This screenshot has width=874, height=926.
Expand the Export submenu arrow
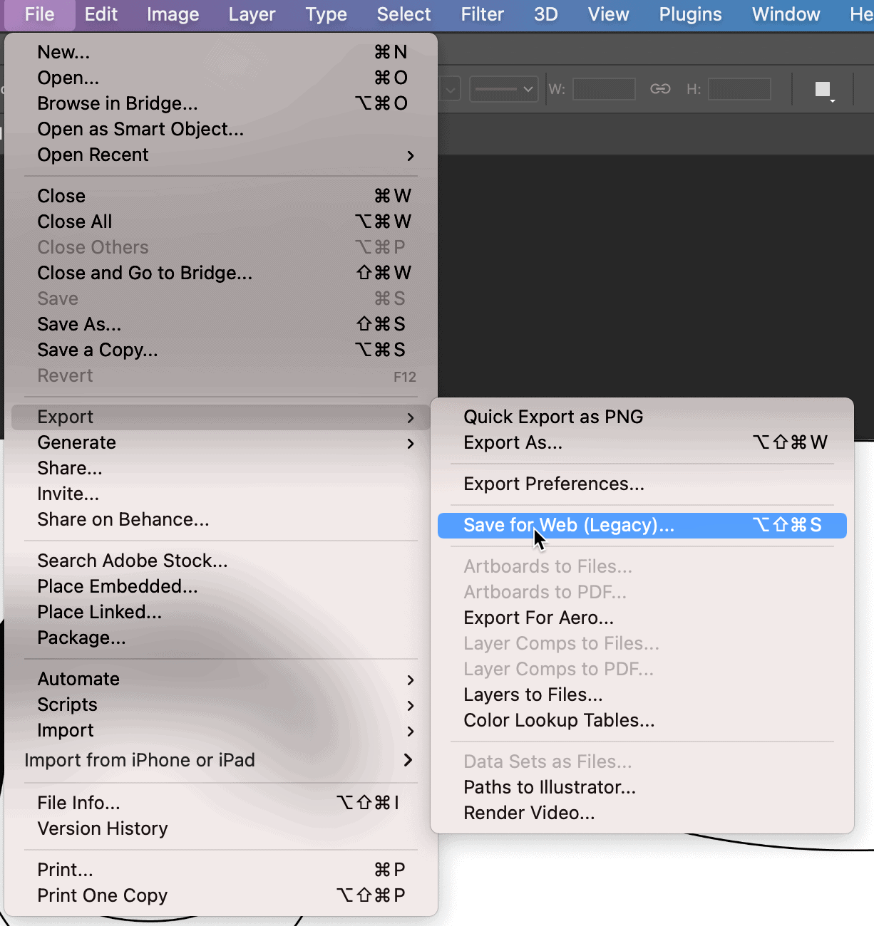[x=411, y=417]
